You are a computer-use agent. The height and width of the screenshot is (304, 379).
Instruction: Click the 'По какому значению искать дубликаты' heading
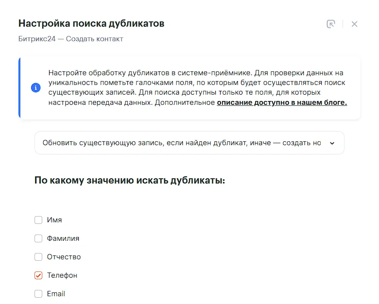coord(130,181)
